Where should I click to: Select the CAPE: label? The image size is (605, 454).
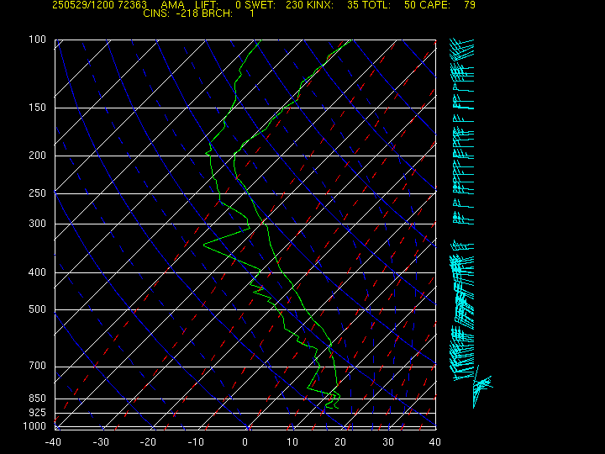[435, 5]
